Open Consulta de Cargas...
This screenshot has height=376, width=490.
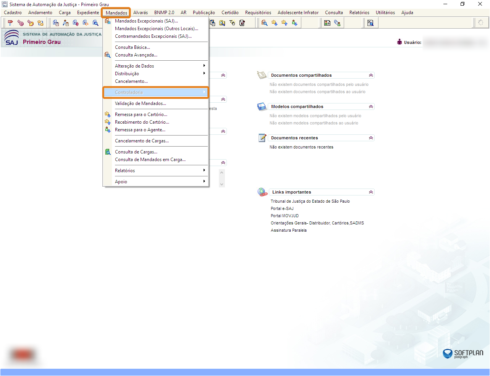pyautogui.click(x=156, y=152)
